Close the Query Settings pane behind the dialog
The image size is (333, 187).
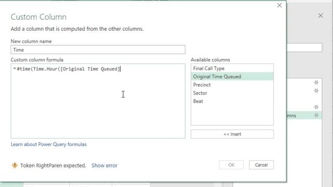(321, 16)
